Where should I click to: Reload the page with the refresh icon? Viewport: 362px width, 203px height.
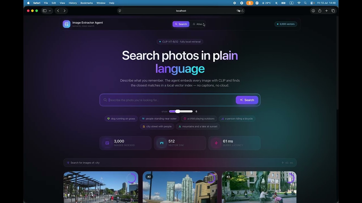click(242, 11)
